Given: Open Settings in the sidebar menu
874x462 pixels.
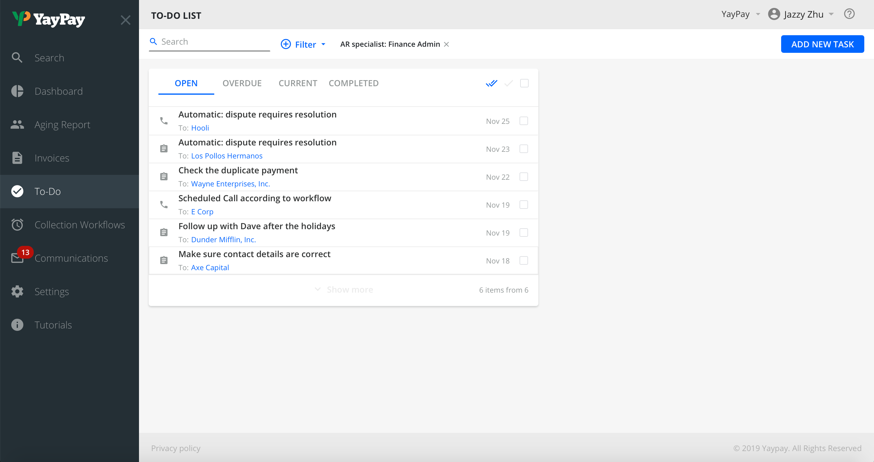Looking at the screenshot, I should coord(69,292).
